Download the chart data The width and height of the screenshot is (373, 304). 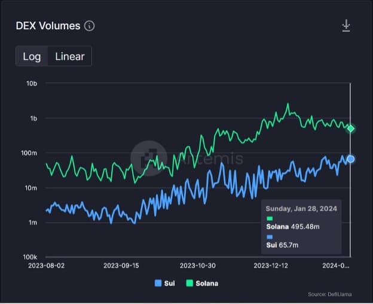pos(346,26)
